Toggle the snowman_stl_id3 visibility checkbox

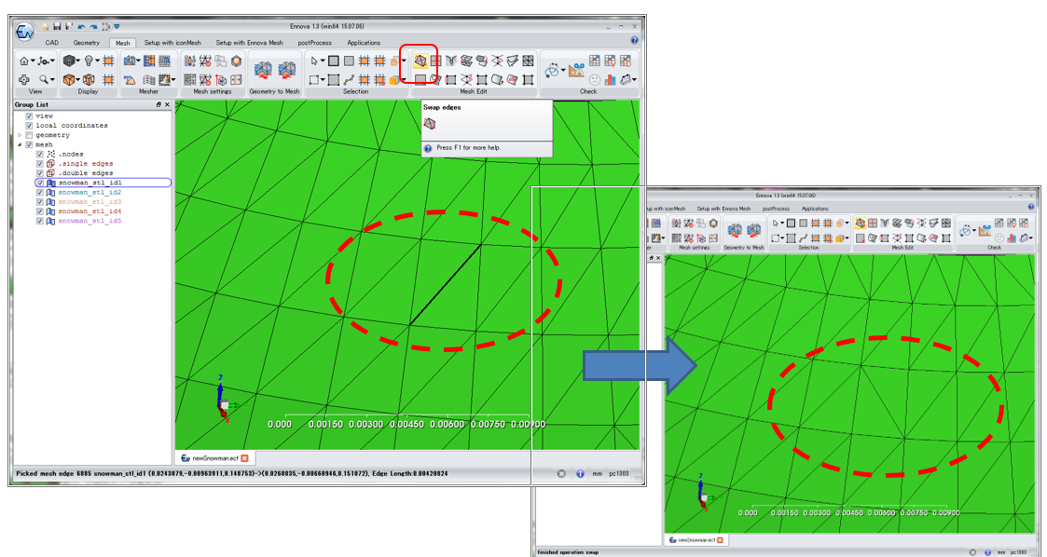[x=40, y=202]
